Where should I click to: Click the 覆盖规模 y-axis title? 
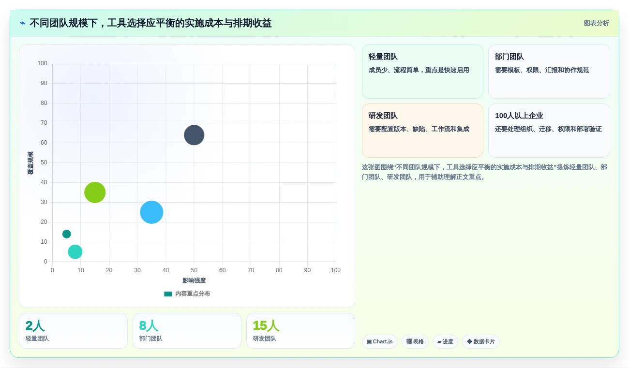pos(30,163)
